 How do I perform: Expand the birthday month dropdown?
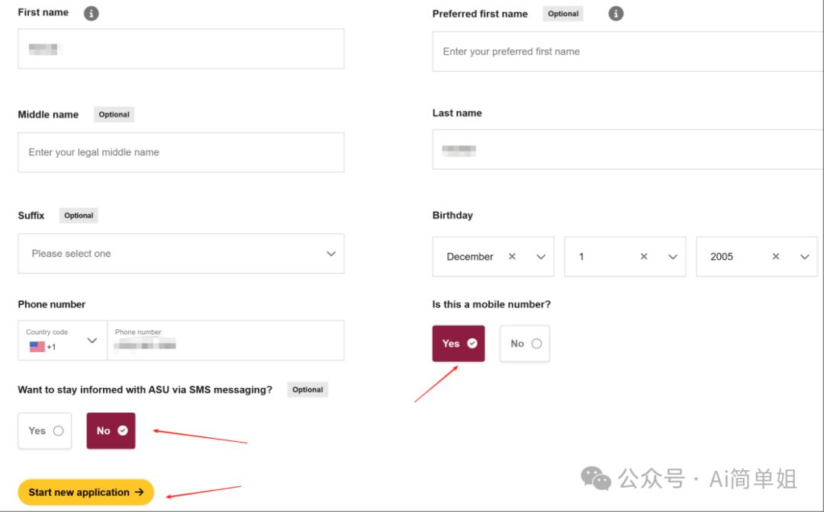(541, 257)
